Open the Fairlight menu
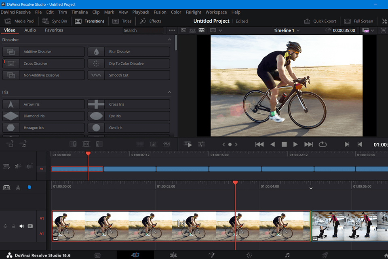Screen dimensions: 388x259 click(x=193, y=12)
